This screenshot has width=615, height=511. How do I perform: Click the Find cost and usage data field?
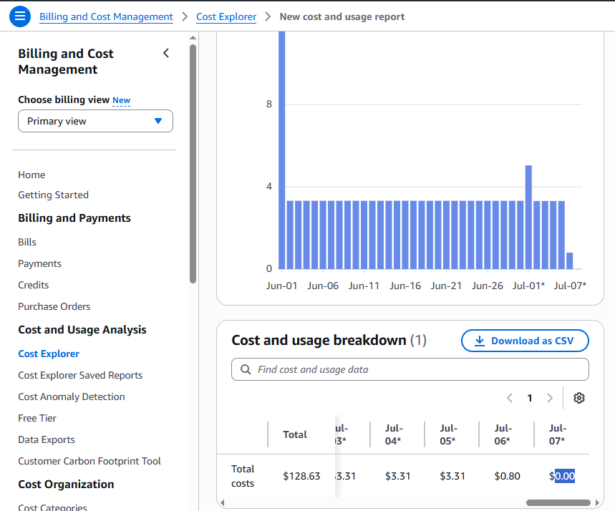click(x=410, y=369)
